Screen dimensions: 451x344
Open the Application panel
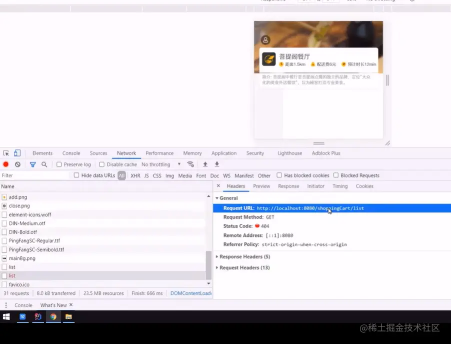[224, 153]
